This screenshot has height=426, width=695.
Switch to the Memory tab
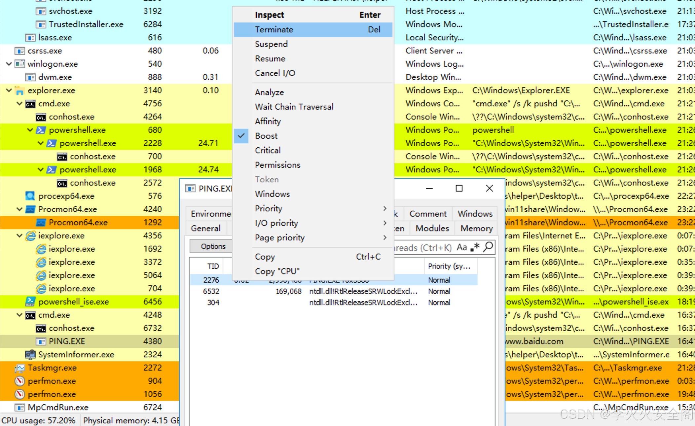pyautogui.click(x=476, y=228)
